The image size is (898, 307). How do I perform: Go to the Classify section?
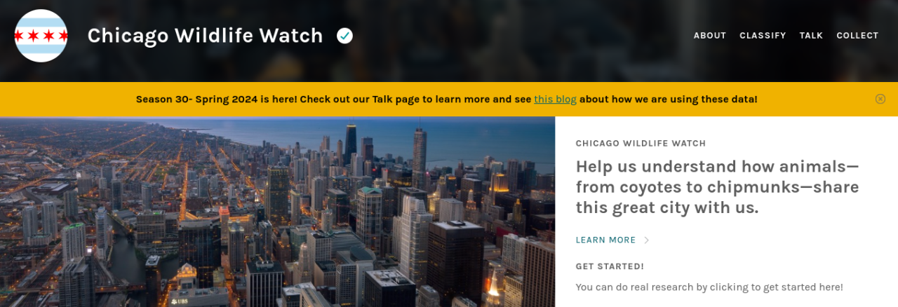click(763, 36)
